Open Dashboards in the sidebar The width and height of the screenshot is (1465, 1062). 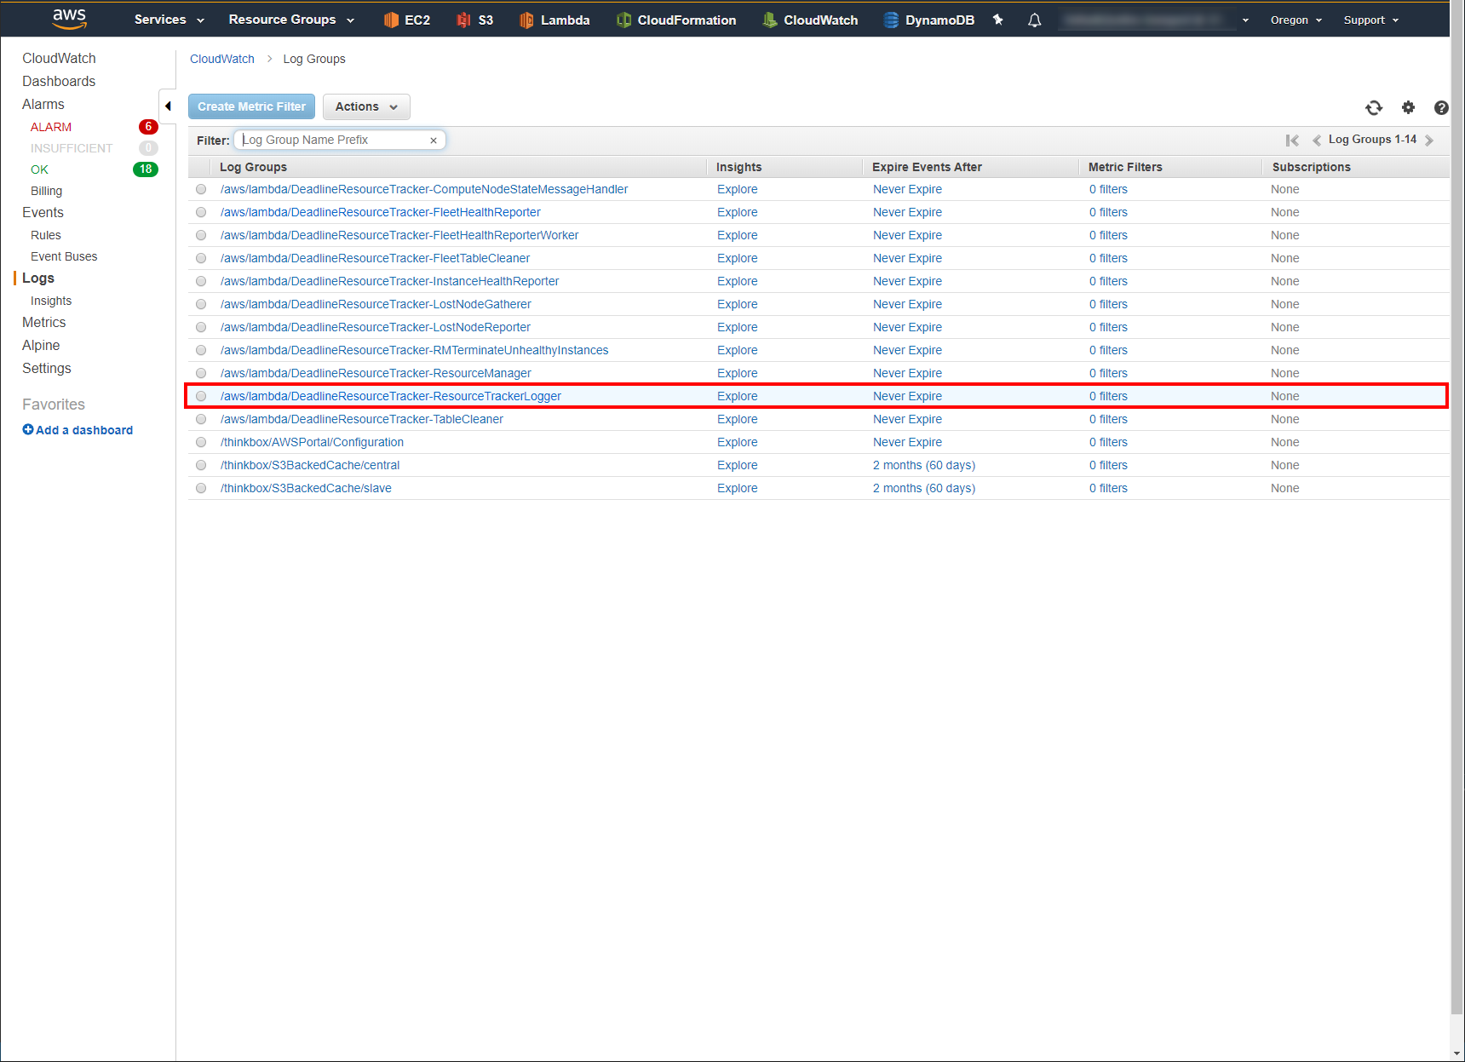coord(59,81)
